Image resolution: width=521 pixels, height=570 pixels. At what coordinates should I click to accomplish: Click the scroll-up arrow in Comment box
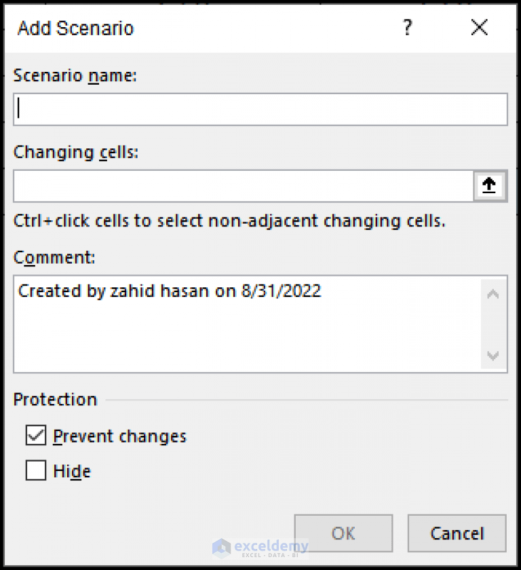(x=494, y=293)
